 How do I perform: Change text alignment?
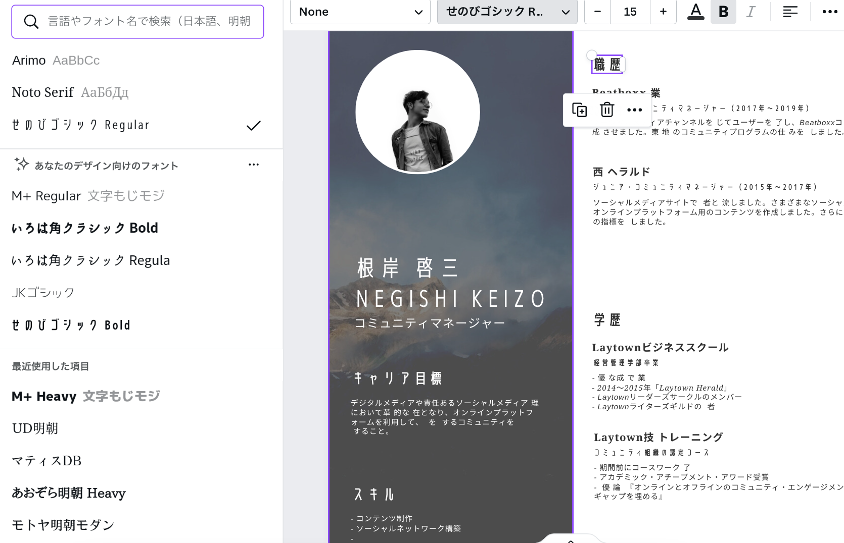pyautogui.click(x=790, y=12)
